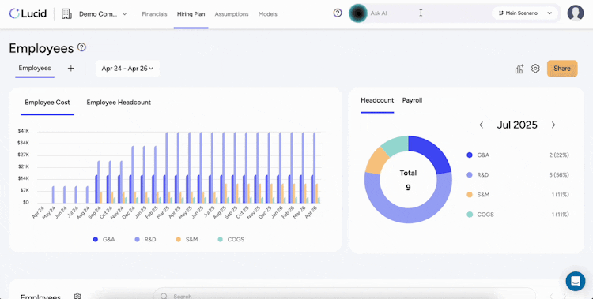Open Employees table settings gear

(77, 296)
